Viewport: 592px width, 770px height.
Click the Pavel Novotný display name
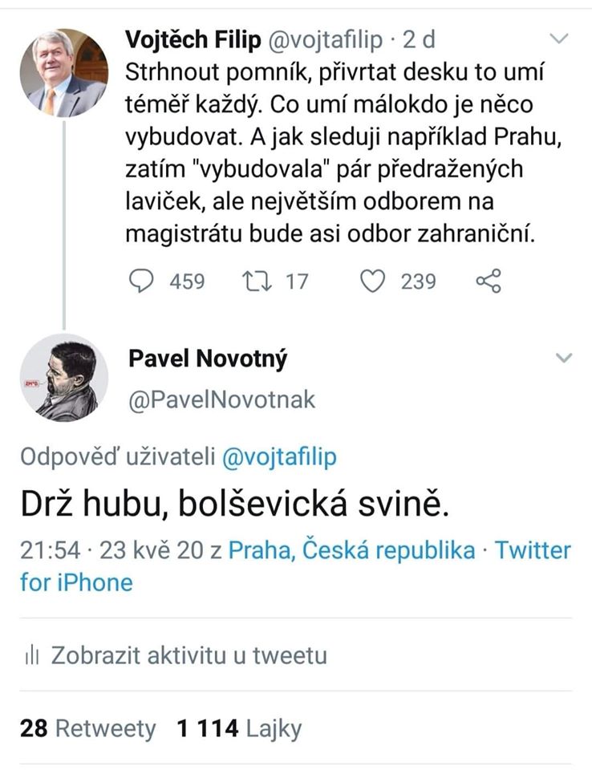click(x=208, y=359)
